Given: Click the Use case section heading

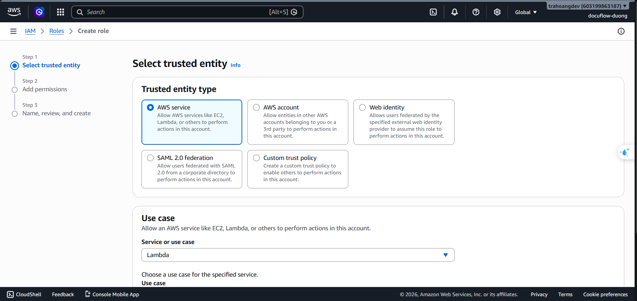Looking at the screenshot, I should (x=158, y=218).
